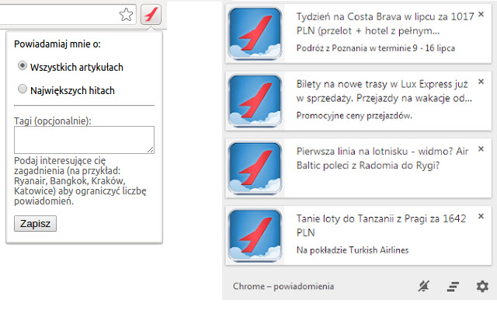Viewport: 497px width, 311px height.
Task: Open the Tydzień na Costa Brava notification text
Action: [x=385, y=23]
